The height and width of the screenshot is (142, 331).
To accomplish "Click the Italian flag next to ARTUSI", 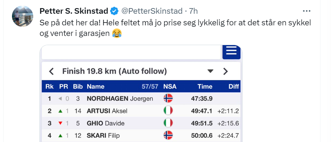I will point(168,111).
